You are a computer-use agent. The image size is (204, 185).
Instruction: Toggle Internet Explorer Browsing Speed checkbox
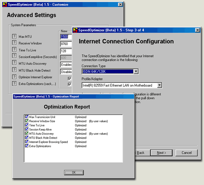(27, 142)
